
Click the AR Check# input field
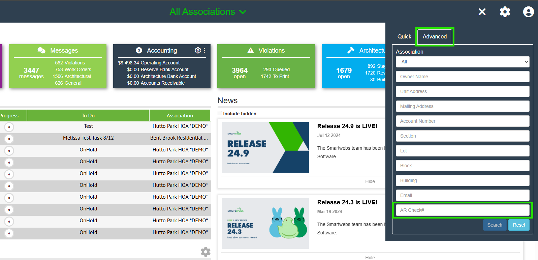tap(462, 210)
